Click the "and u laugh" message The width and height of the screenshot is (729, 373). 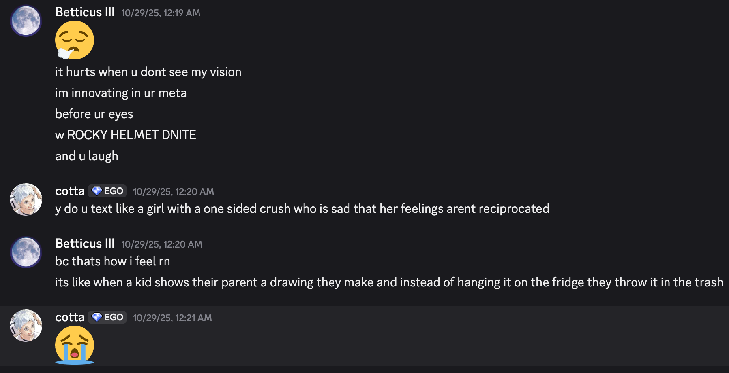86,156
